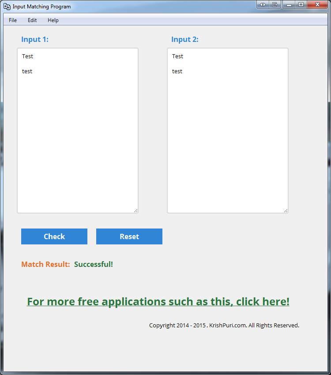The image size is (331, 375).
Task: Click the copyright KrishPuri.com text
Action: point(224,326)
